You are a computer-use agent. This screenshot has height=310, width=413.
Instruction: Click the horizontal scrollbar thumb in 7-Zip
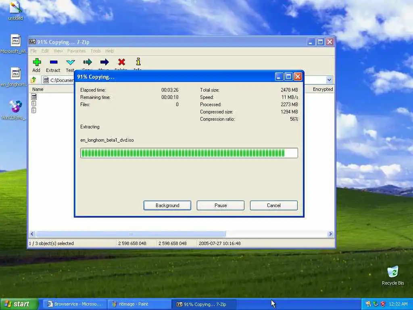(131, 234)
